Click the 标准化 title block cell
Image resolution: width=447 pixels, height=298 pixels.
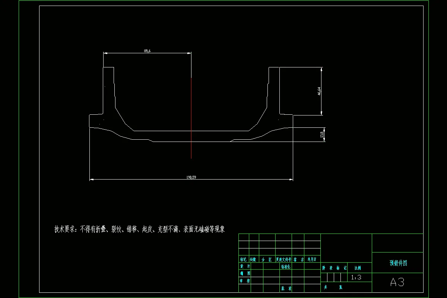[x=285, y=267]
